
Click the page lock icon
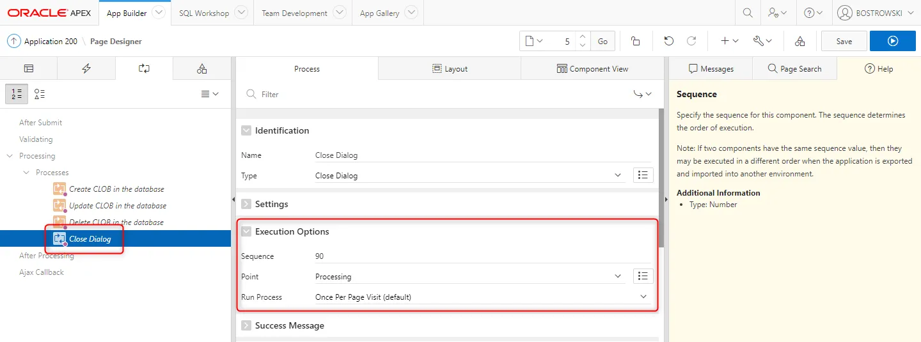coord(635,41)
